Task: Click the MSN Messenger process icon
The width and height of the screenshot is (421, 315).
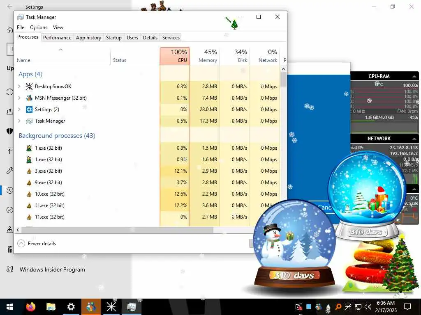Action: click(x=29, y=98)
